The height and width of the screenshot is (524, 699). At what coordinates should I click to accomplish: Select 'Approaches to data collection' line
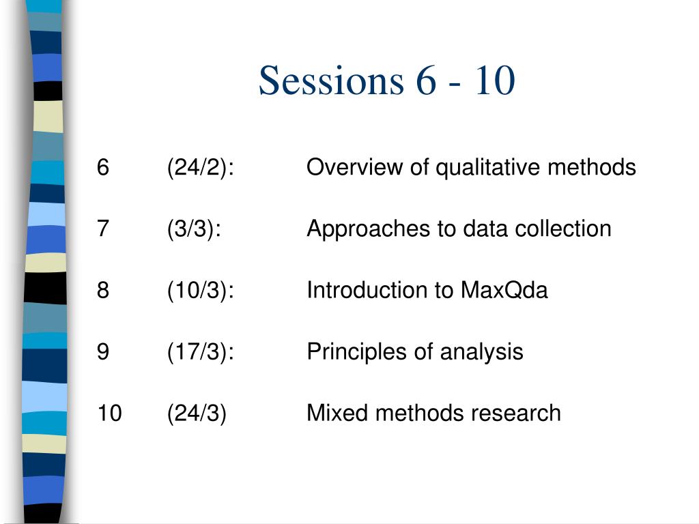click(x=459, y=229)
